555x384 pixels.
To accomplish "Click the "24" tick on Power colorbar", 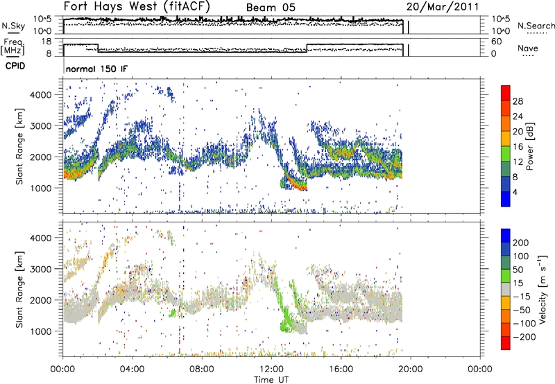I will [x=518, y=116].
